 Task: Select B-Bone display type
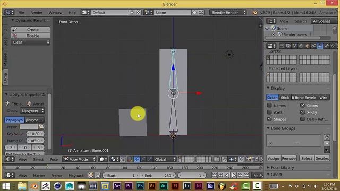click(x=297, y=98)
